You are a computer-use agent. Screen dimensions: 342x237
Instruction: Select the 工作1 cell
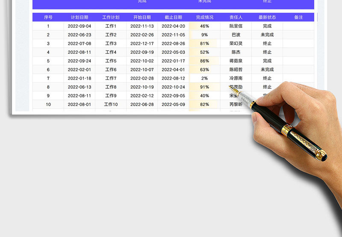[x=111, y=26]
